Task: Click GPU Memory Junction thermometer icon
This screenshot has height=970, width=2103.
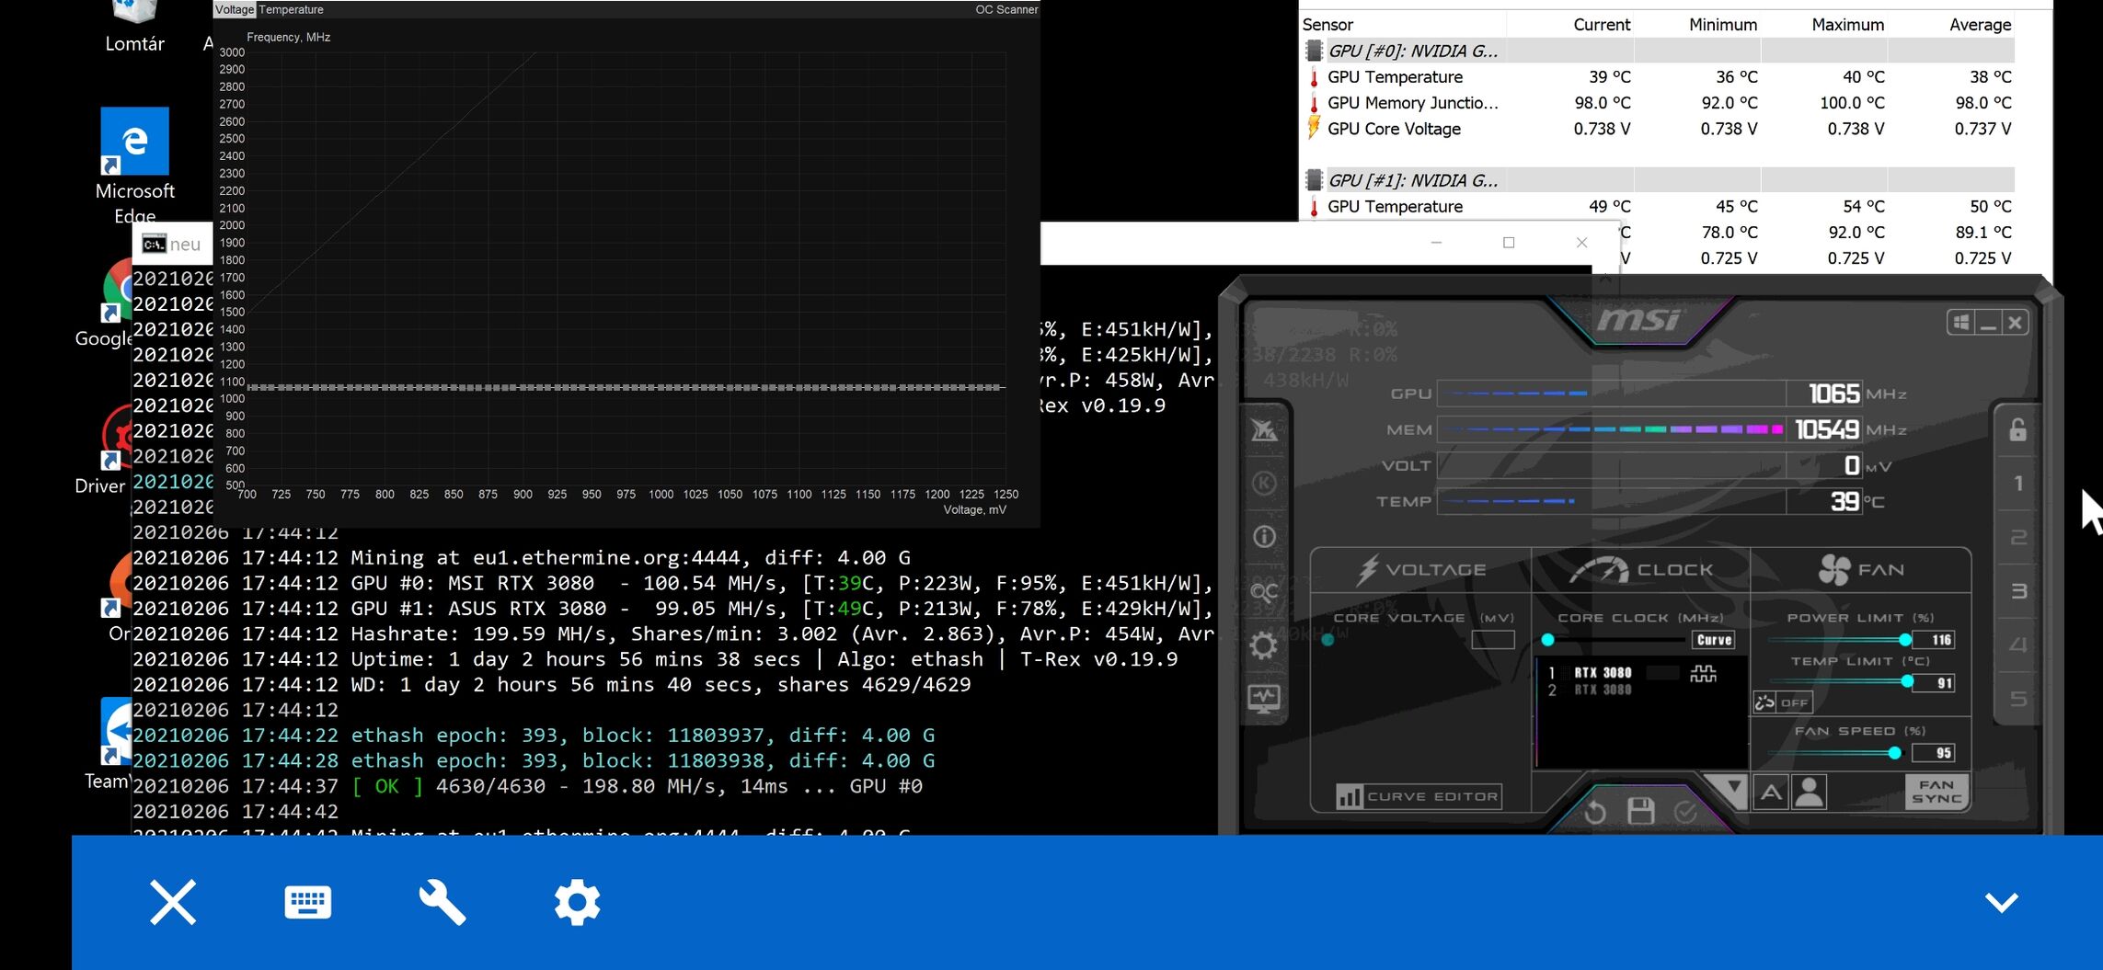Action: pos(1314,103)
